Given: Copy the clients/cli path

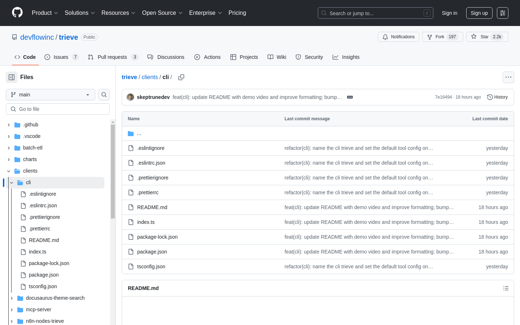Looking at the screenshot, I should [x=181, y=77].
